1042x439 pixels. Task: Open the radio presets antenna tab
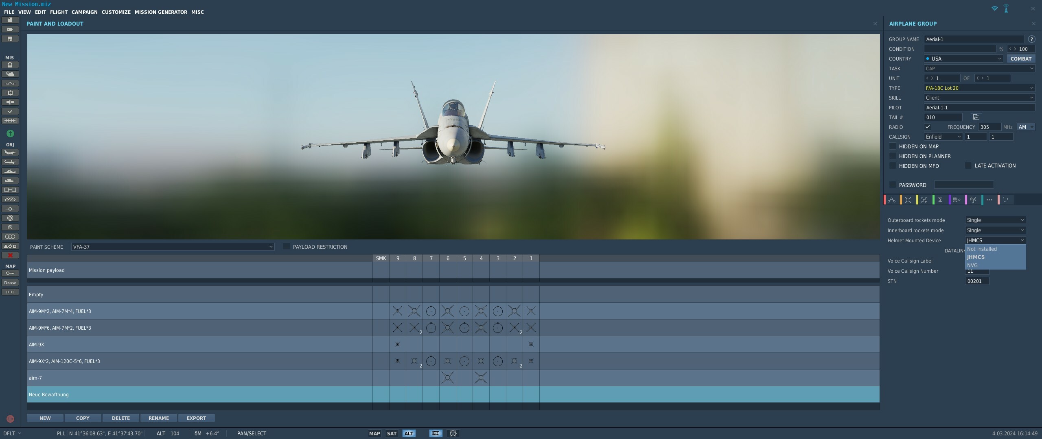973,200
